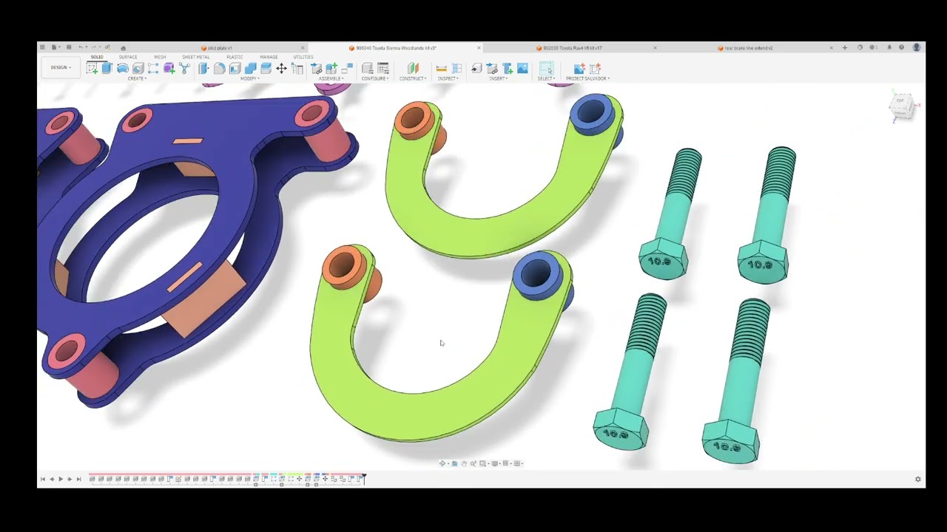Click the Pan hand icon in navigation bar
Viewport: 947px width, 532px height.
pyautogui.click(x=464, y=463)
